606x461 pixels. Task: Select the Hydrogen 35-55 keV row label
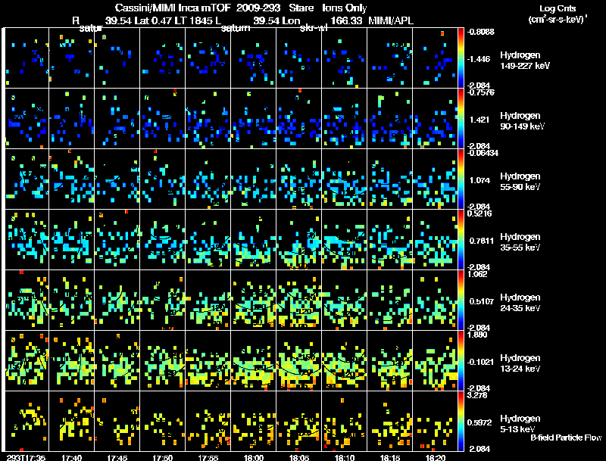coord(520,242)
